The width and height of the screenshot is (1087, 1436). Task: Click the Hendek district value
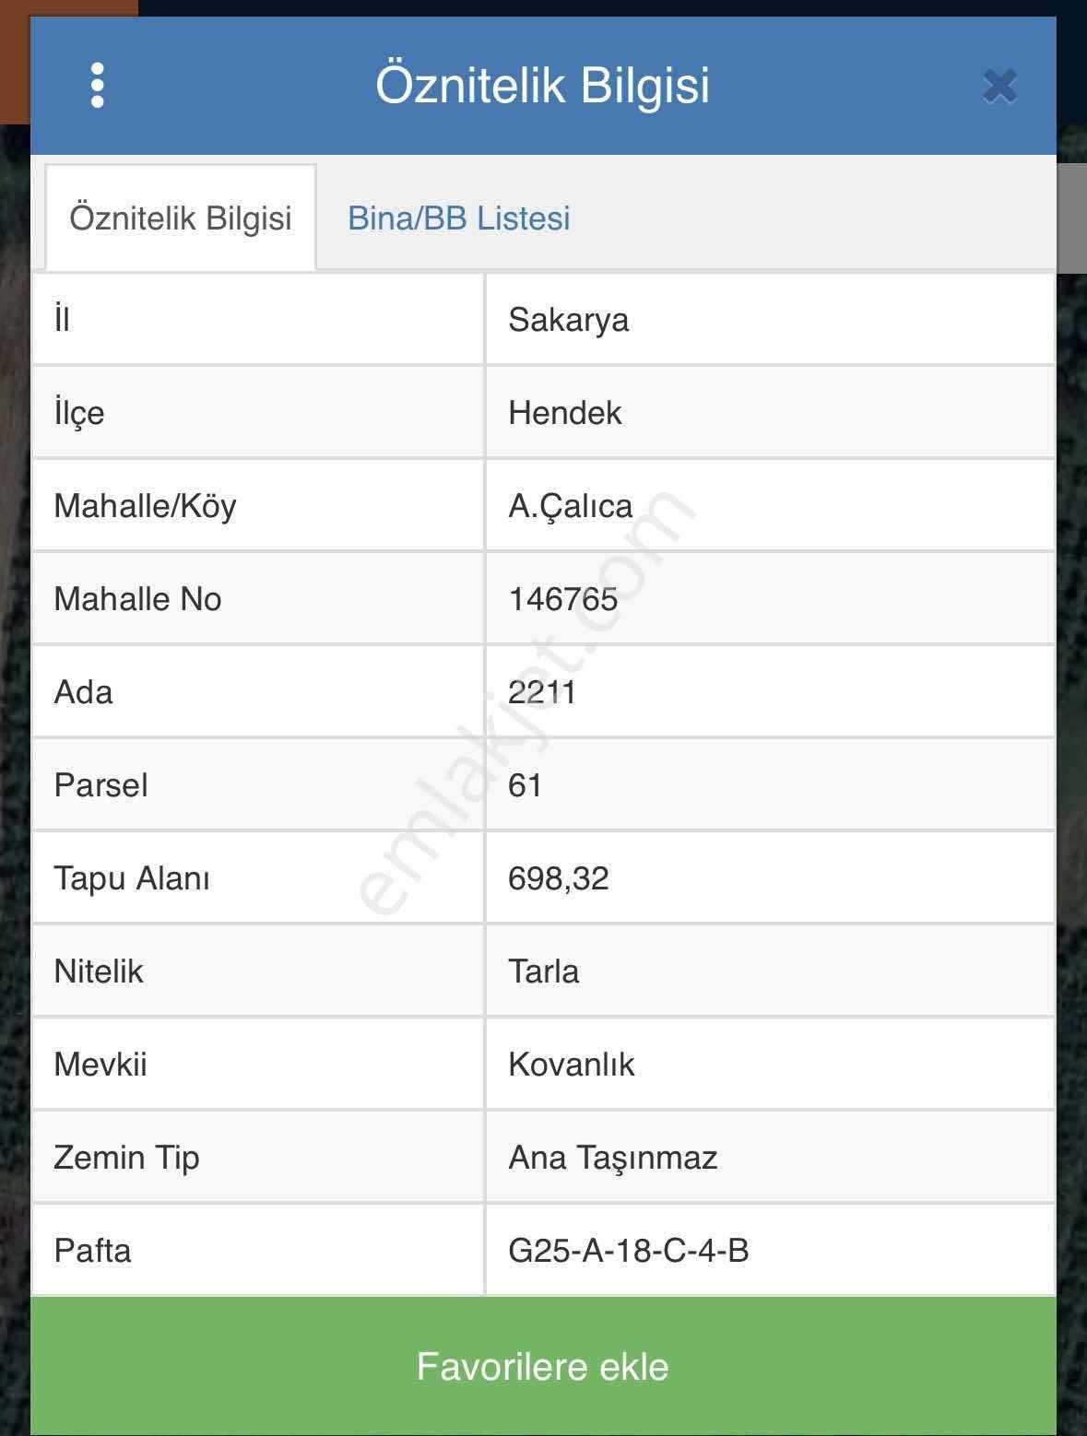564,413
